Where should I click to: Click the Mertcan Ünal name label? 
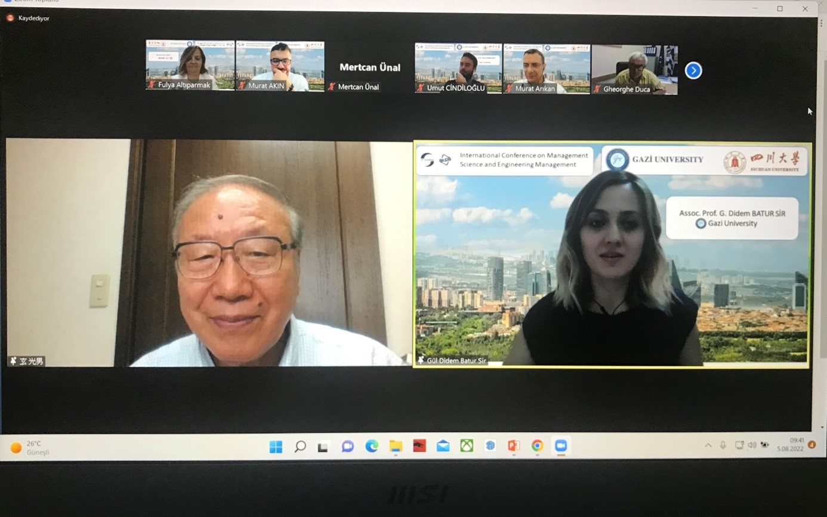pos(359,87)
